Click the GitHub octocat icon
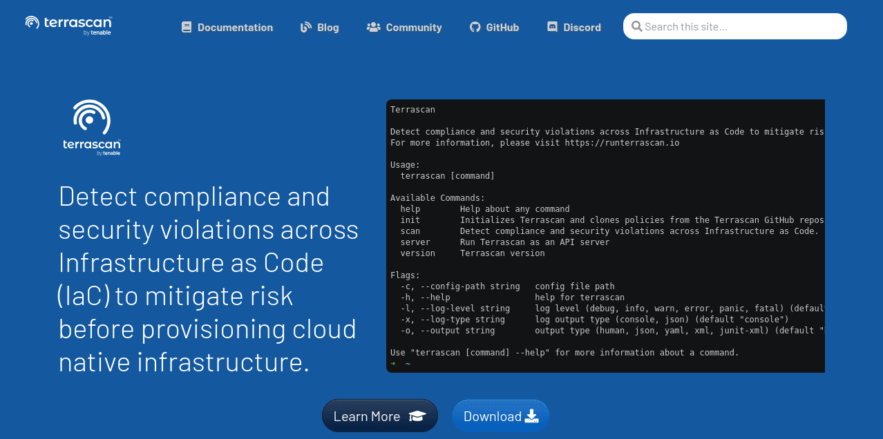Viewport: 883px width, 439px height. point(475,27)
